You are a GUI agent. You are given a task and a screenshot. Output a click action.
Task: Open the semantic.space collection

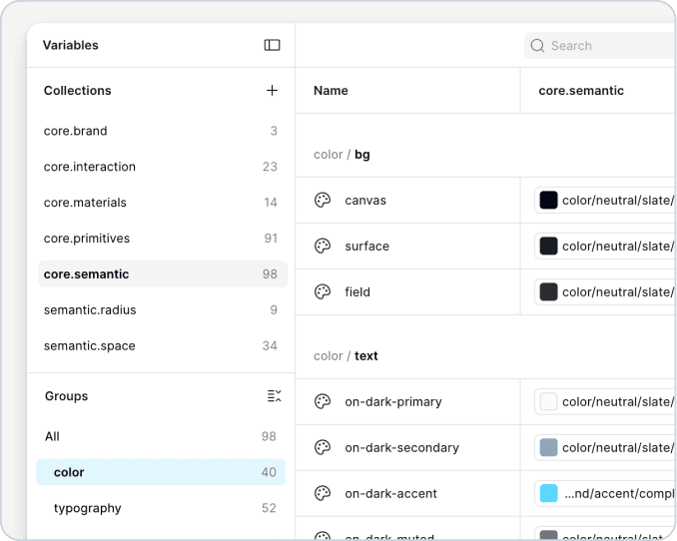[x=163, y=345]
